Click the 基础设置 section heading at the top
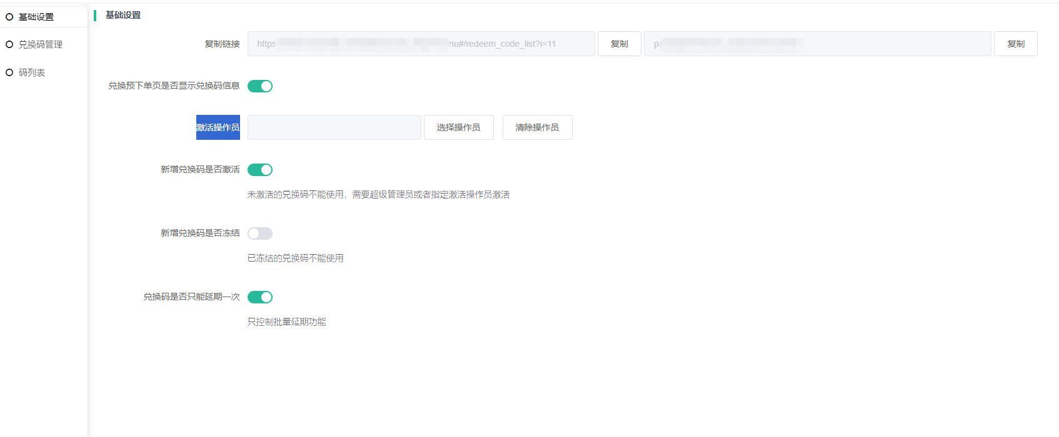Image resolution: width=1059 pixels, height=437 pixels. pyautogui.click(x=123, y=15)
